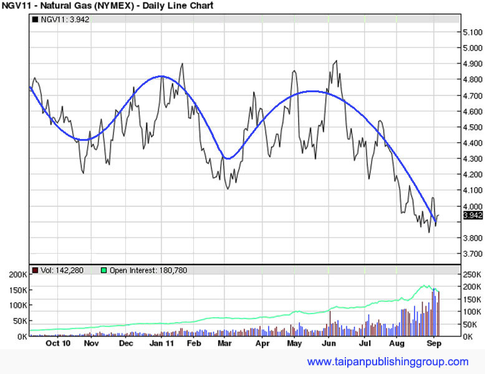Image resolution: width=485 pixels, height=374 pixels.
Task: Click the 'Dec' x-axis label
Action: 126,343
